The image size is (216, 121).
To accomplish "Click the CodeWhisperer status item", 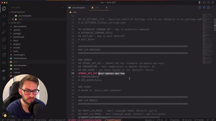I will 113,120.
